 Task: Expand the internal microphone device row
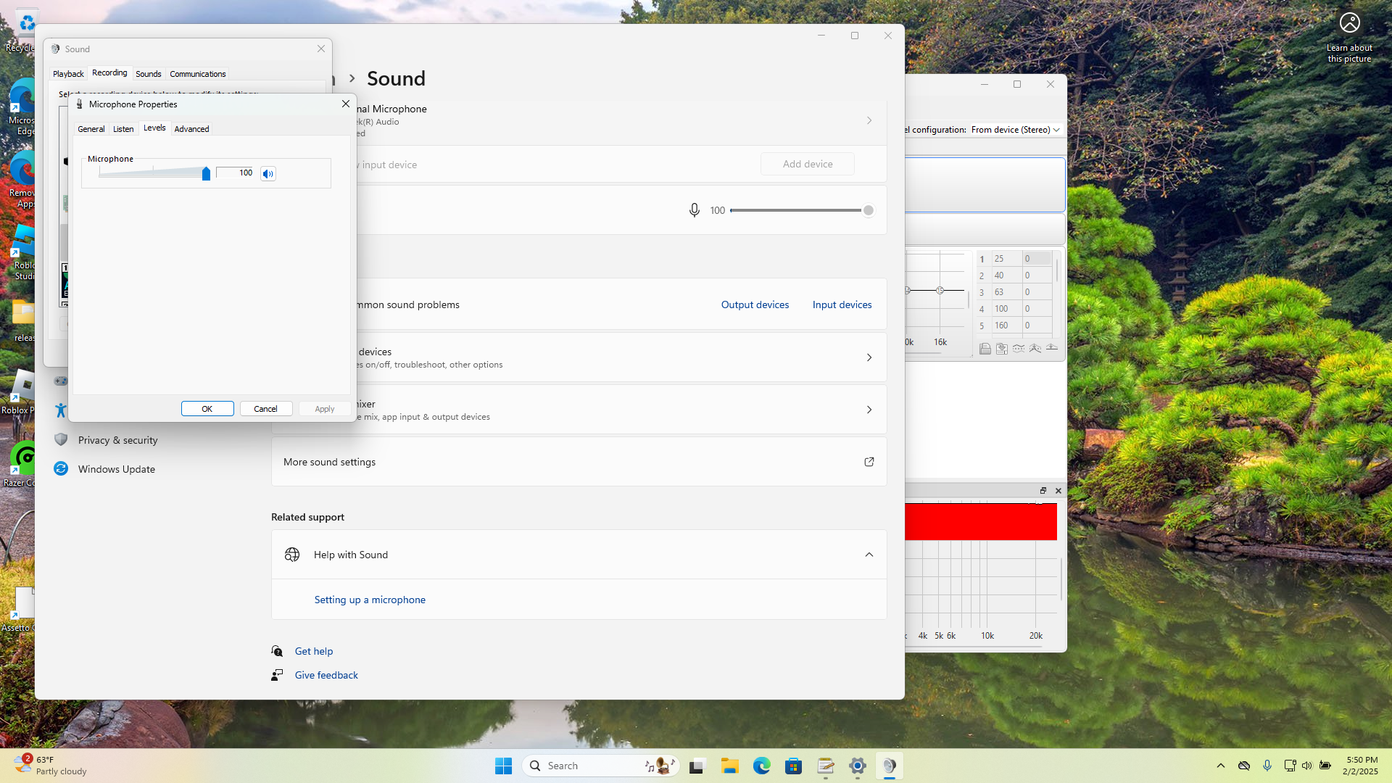[869, 120]
